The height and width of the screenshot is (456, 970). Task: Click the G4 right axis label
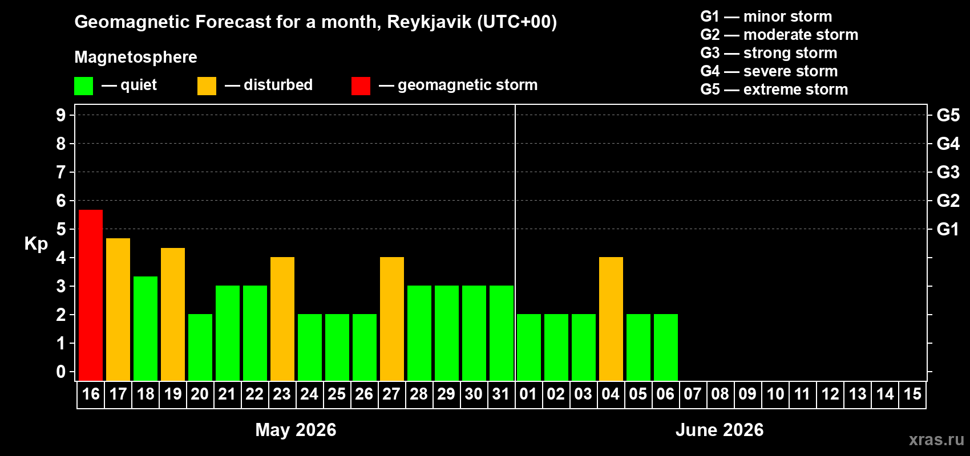point(948,144)
